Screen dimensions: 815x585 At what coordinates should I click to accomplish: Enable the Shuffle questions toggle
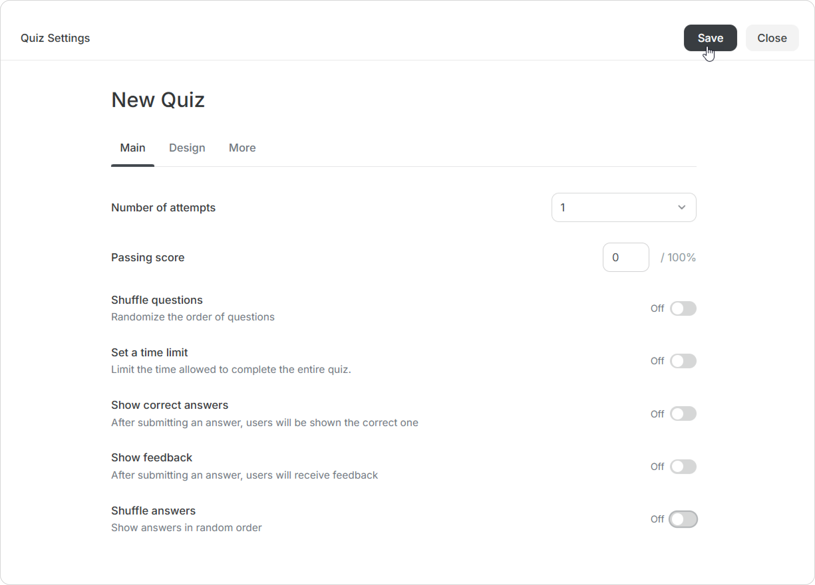(x=683, y=308)
